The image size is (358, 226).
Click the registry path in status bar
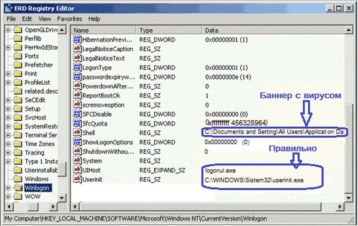point(136,219)
